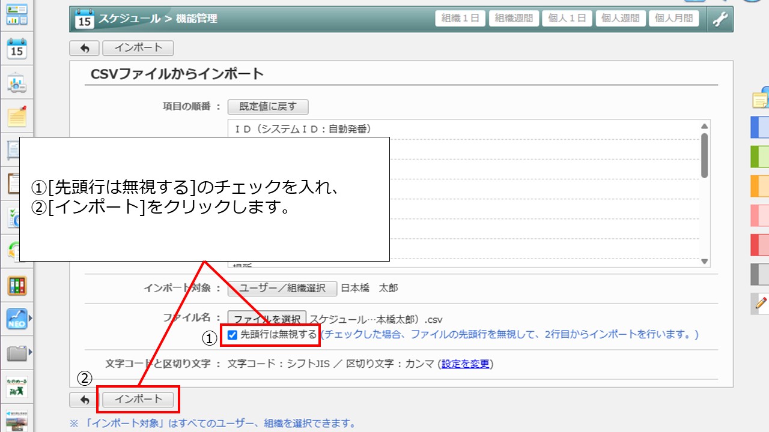Open the yellow sticky note icon in sidebar
This screenshot has width=769, height=432.
pyautogui.click(x=17, y=116)
